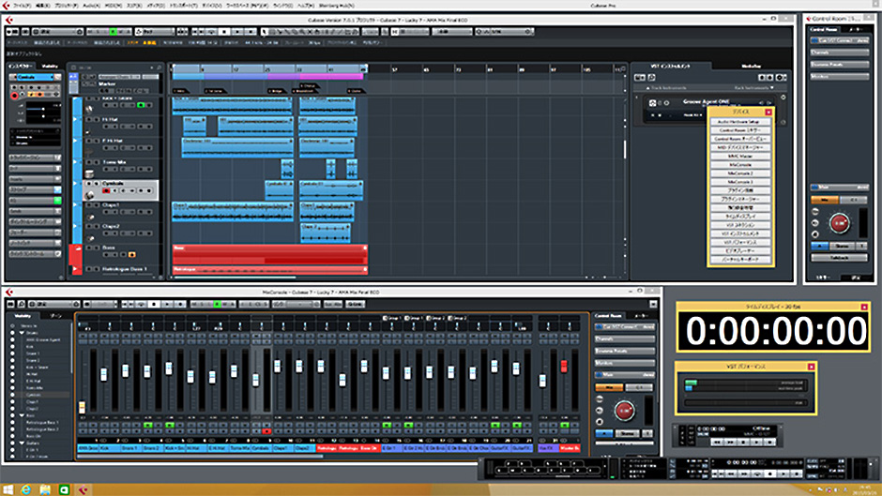Toggle the red record enable in Inspector
Viewport: 882px width, 496px height.
(x=15, y=96)
